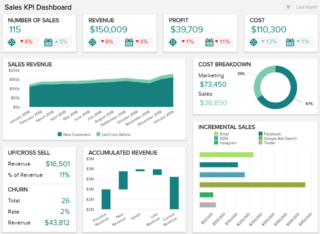Toggle New Customers series in legend
This screenshot has width=320, height=234.
coord(74,135)
